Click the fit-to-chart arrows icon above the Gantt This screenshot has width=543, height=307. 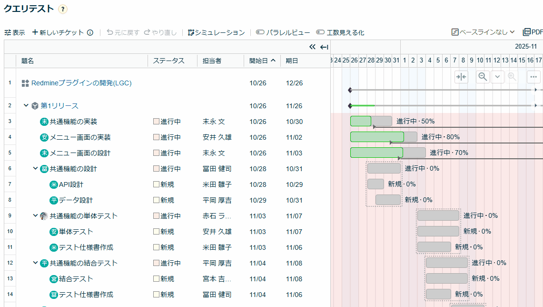pos(461,76)
